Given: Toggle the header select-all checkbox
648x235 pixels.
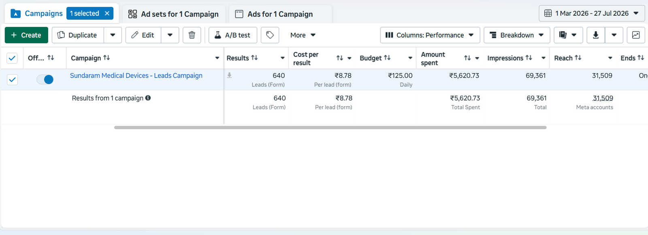Looking at the screenshot, I should pyautogui.click(x=12, y=58).
